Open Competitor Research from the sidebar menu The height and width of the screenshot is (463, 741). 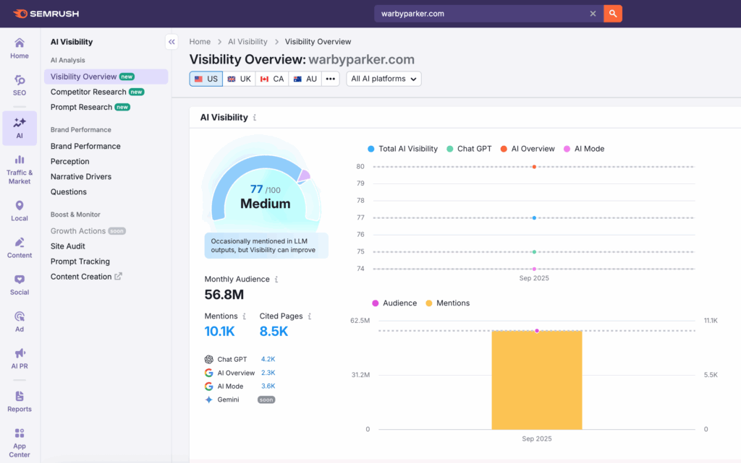coord(89,92)
